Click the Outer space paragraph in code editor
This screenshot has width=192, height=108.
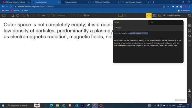pos(148,43)
